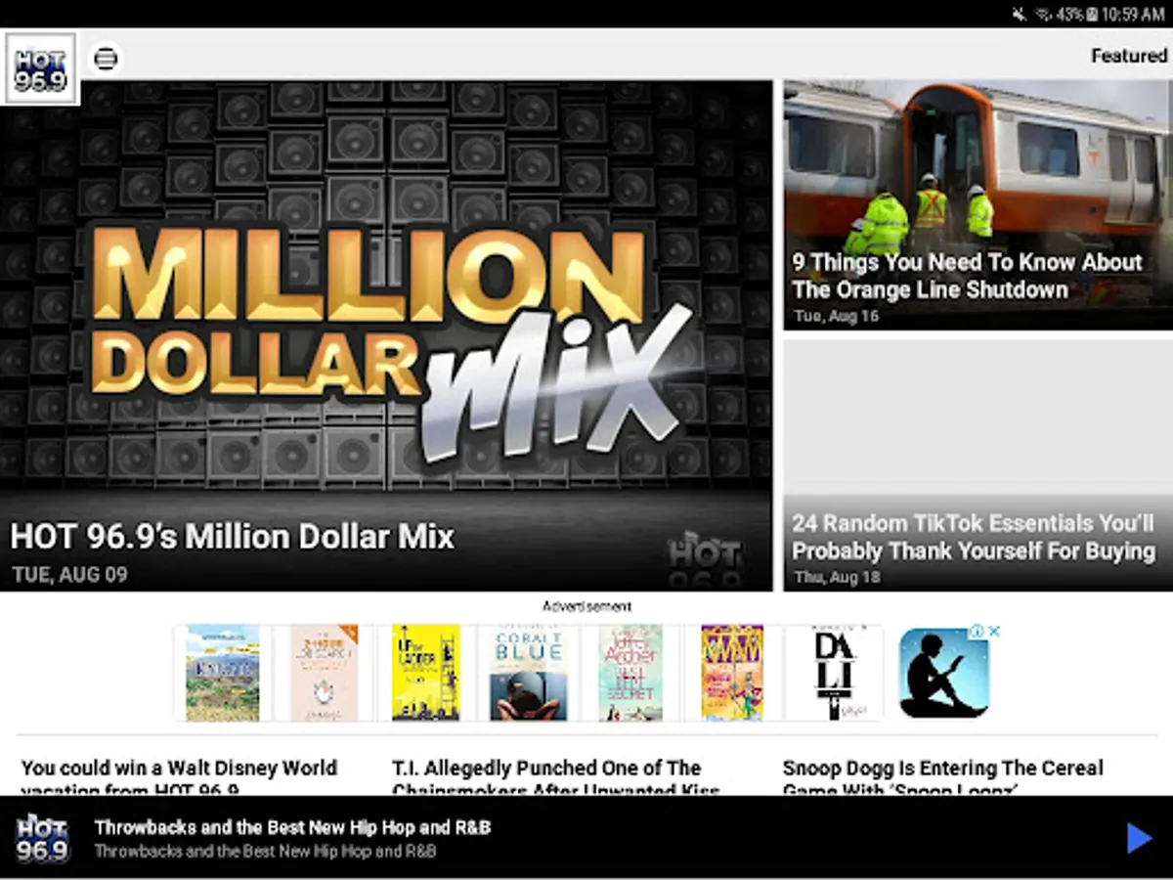Tap the 'Thu, Aug 18' date text
The width and height of the screenshot is (1173, 880).
pos(837,577)
